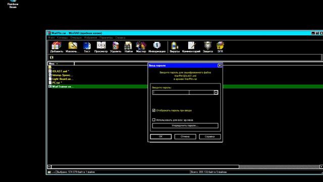Click the SFX toolbar icon
The height and width of the screenshot is (182, 323).
coord(220,47)
